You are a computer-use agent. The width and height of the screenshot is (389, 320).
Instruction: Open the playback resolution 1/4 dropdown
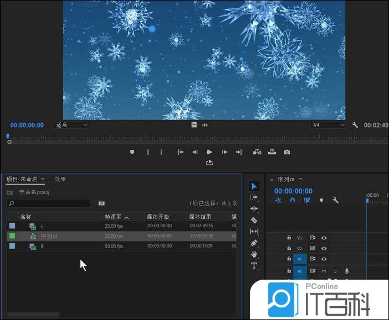pyautogui.click(x=328, y=125)
